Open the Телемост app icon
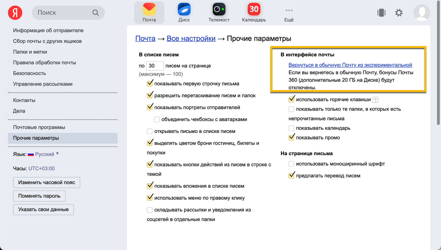Image resolution: width=441 pixels, height=250 pixels. (219, 13)
